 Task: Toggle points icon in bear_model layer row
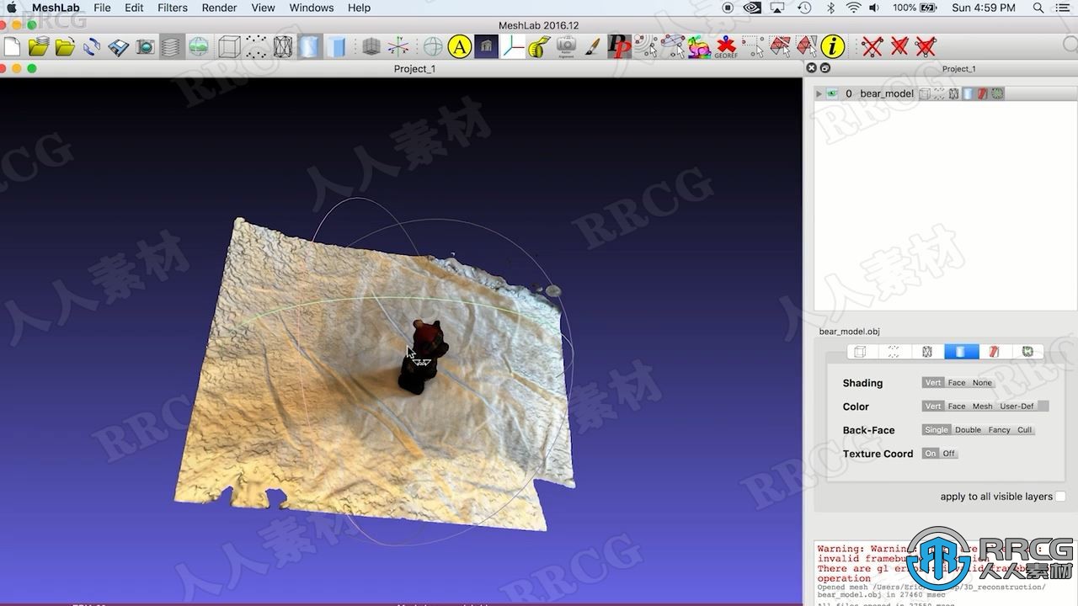click(939, 93)
